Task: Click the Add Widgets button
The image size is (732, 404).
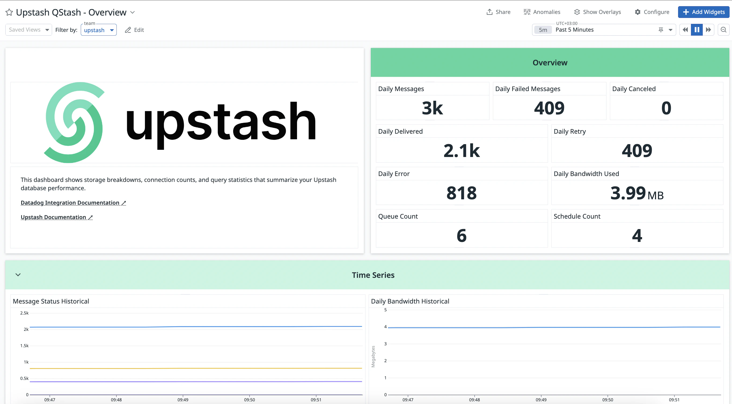Action: [703, 12]
